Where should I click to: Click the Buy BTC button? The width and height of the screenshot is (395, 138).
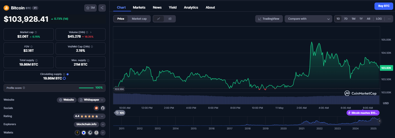click(x=384, y=6)
